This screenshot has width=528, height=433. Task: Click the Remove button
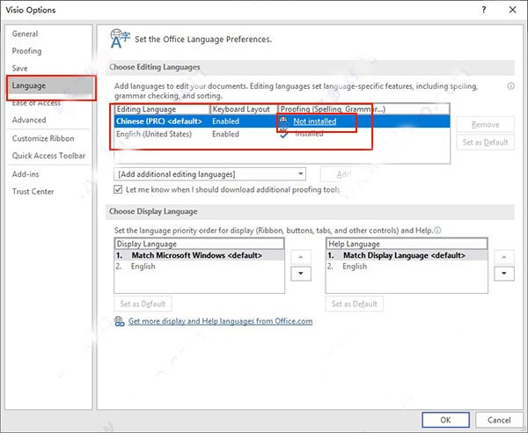click(x=485, y=125)
